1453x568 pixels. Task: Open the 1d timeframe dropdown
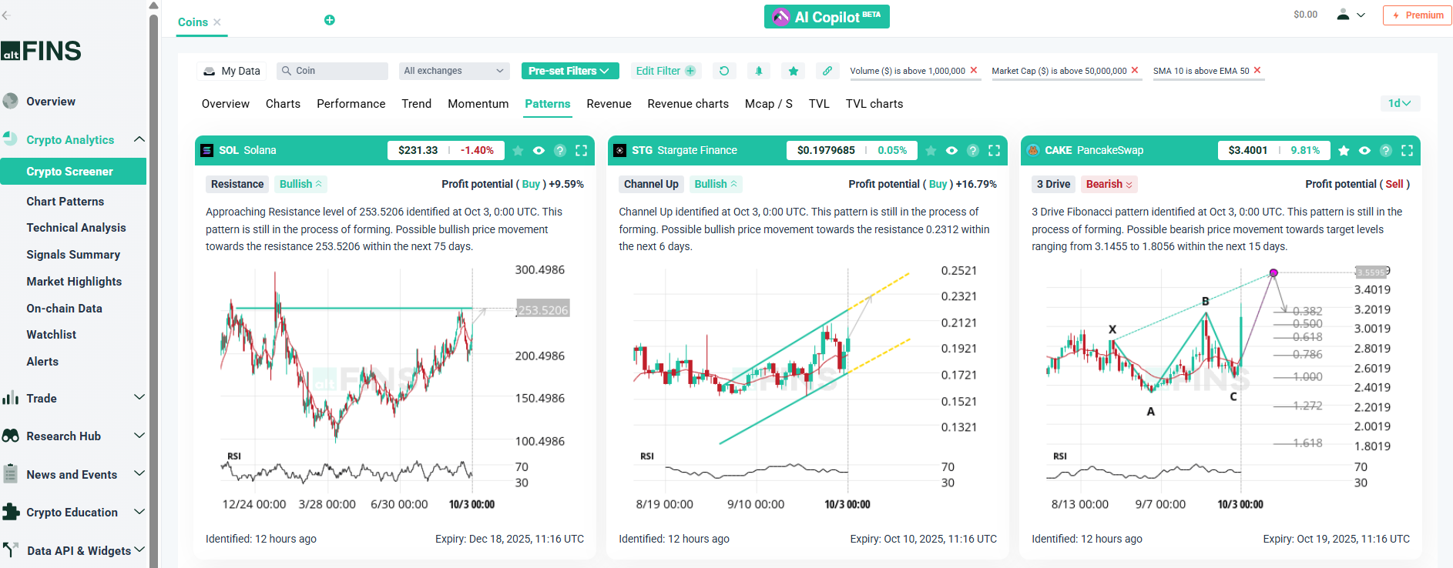(1399, 103)
